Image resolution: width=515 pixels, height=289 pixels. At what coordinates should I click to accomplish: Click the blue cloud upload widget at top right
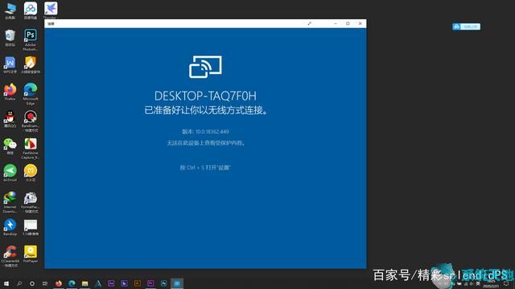click(466, 26)
